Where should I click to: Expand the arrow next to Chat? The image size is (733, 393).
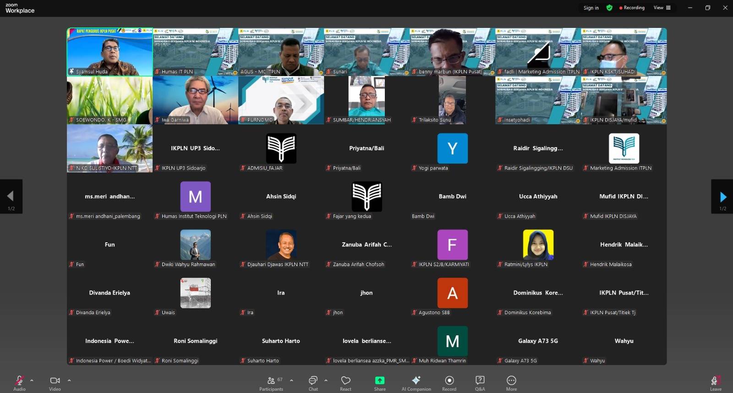tap(326, 380)
